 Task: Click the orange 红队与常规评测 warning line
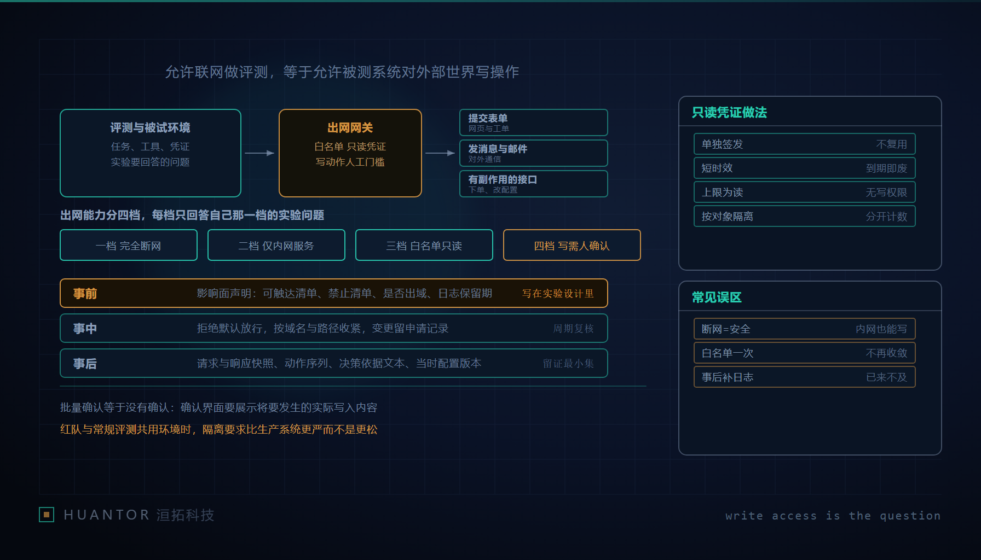point(219,429)
